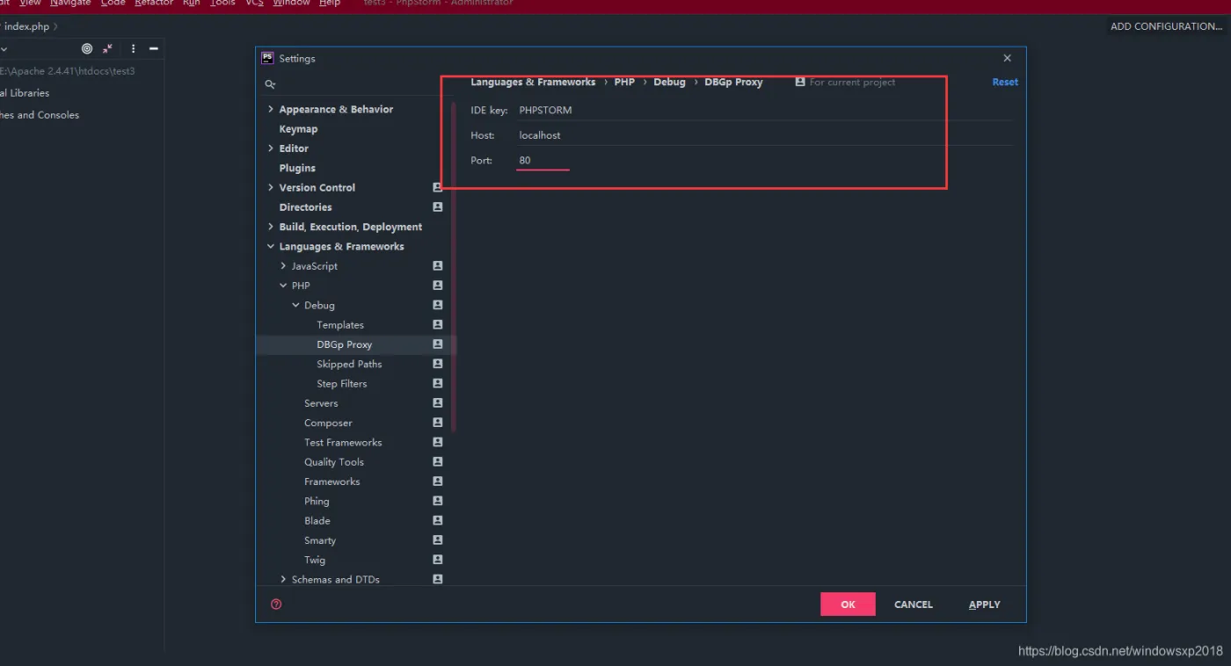
Task: Click project-level icon next to Test Frameworks
Action: coord(438,442)
